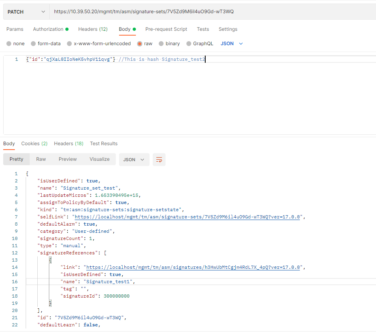Screen dimensions: 376x332
Task: Switch to the Params tab
Action: pyautogui.click(x=15, y=29)
